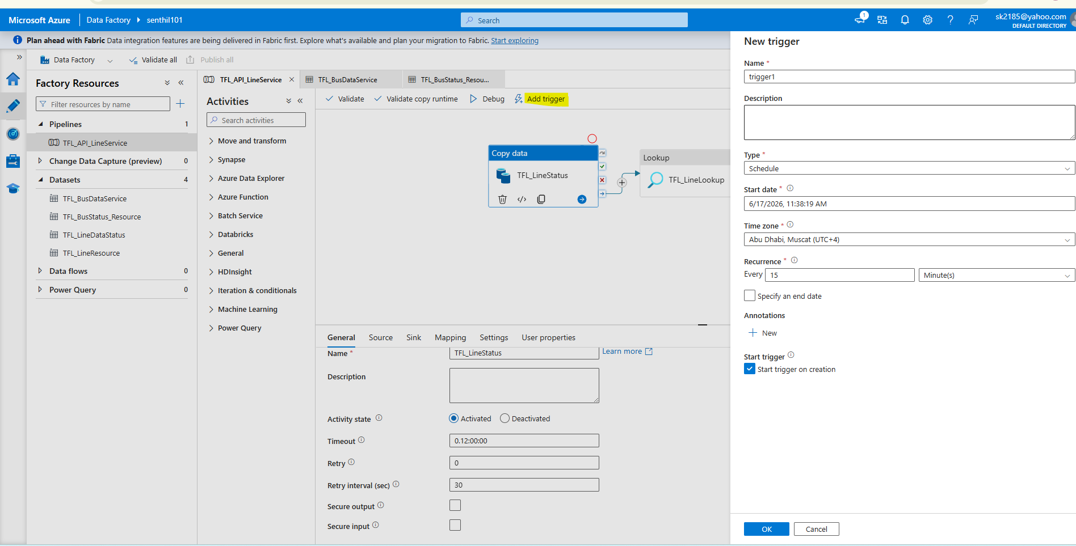Open the switch Data Factory icon
This screenshot has height=546, width=1076.
882,20
